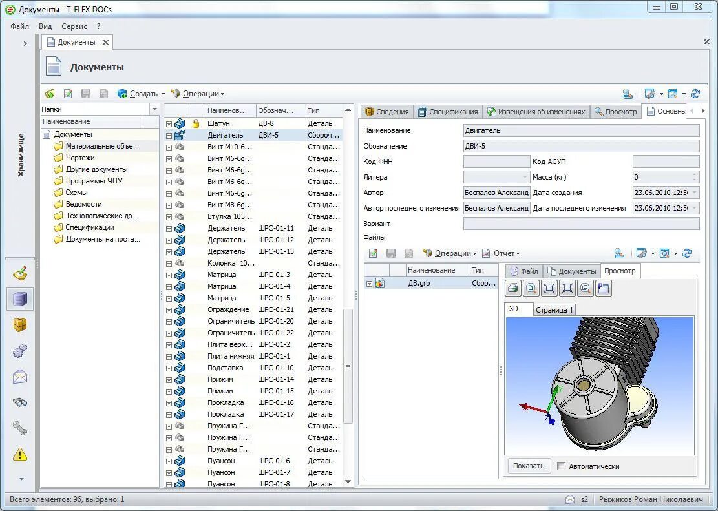Click the ДВ.grb file assembly icon

click(x=379, y=284)
